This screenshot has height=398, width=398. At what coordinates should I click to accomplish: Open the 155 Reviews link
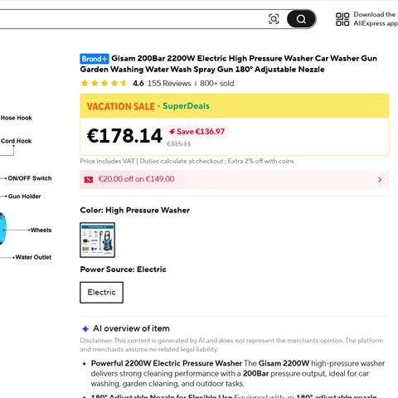[x=169, y=83]
